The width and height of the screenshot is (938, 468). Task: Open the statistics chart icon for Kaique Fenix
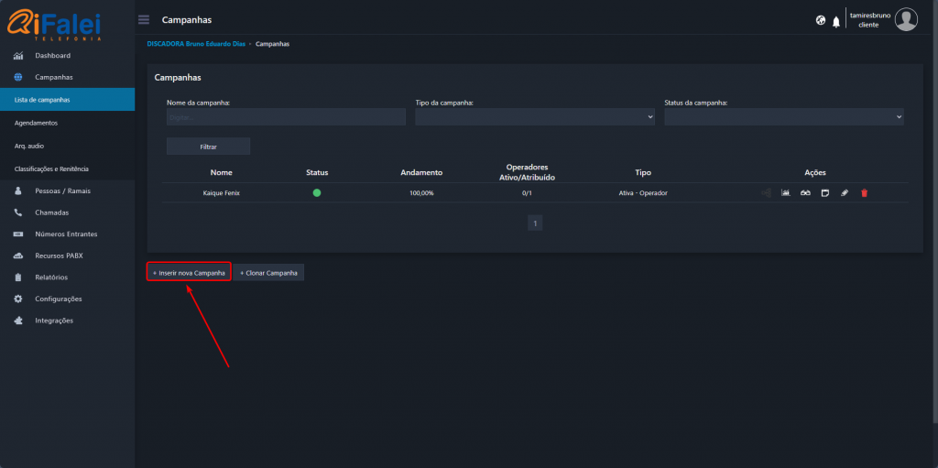(785, 192)
